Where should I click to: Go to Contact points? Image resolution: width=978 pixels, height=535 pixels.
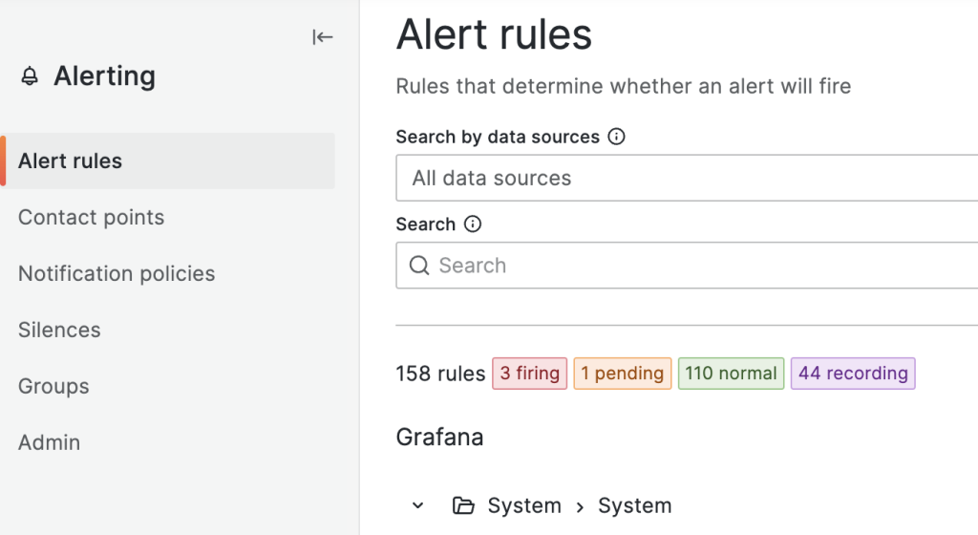tap(92, 218)
